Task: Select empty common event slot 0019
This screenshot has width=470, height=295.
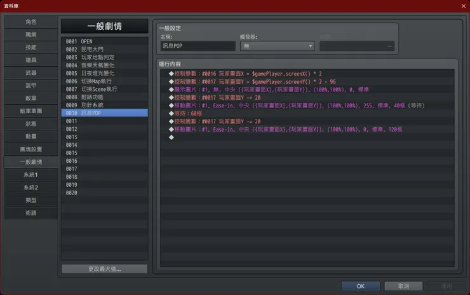Action: point(104,184)
